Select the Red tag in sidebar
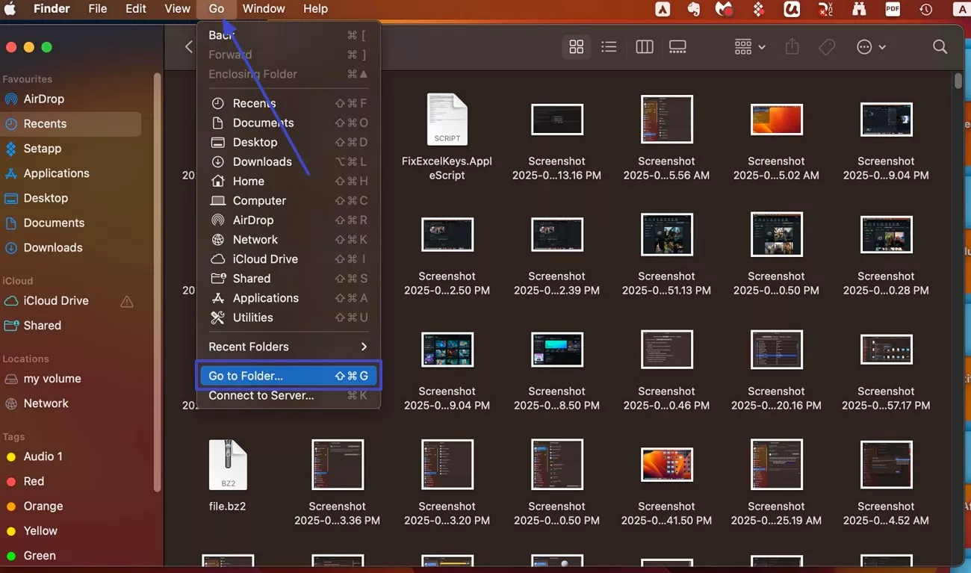The height and width of the screenshot is (573, 971). click(34, 481)
